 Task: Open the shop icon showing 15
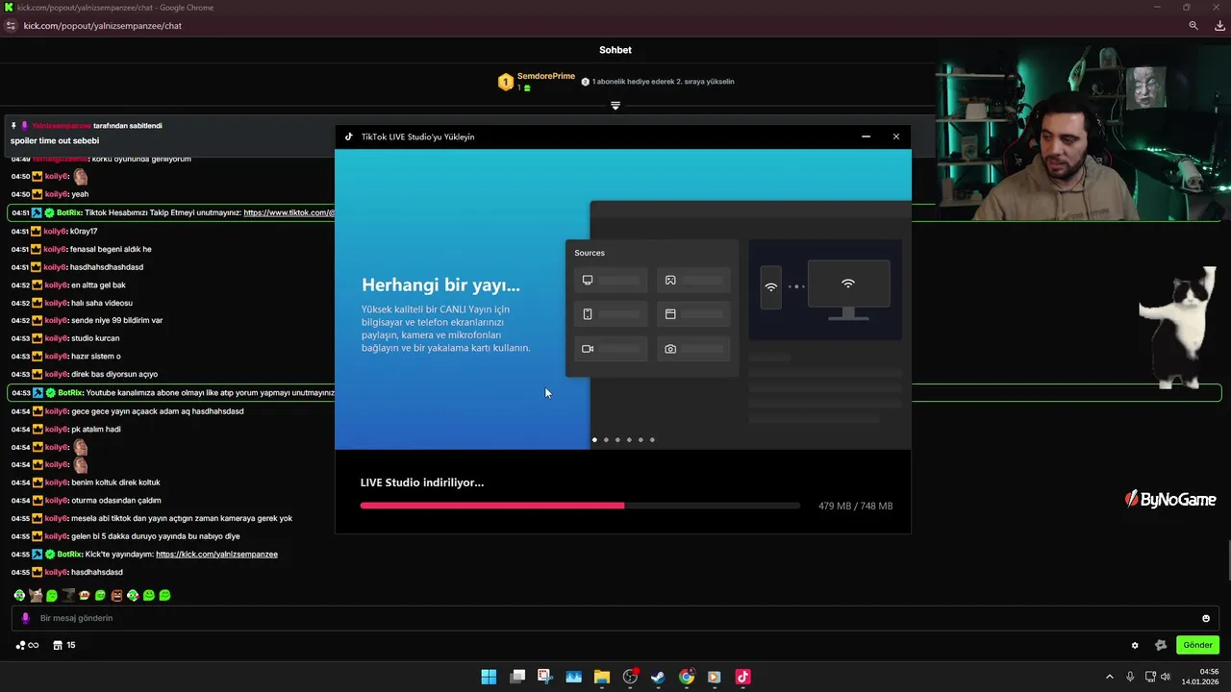64,645
